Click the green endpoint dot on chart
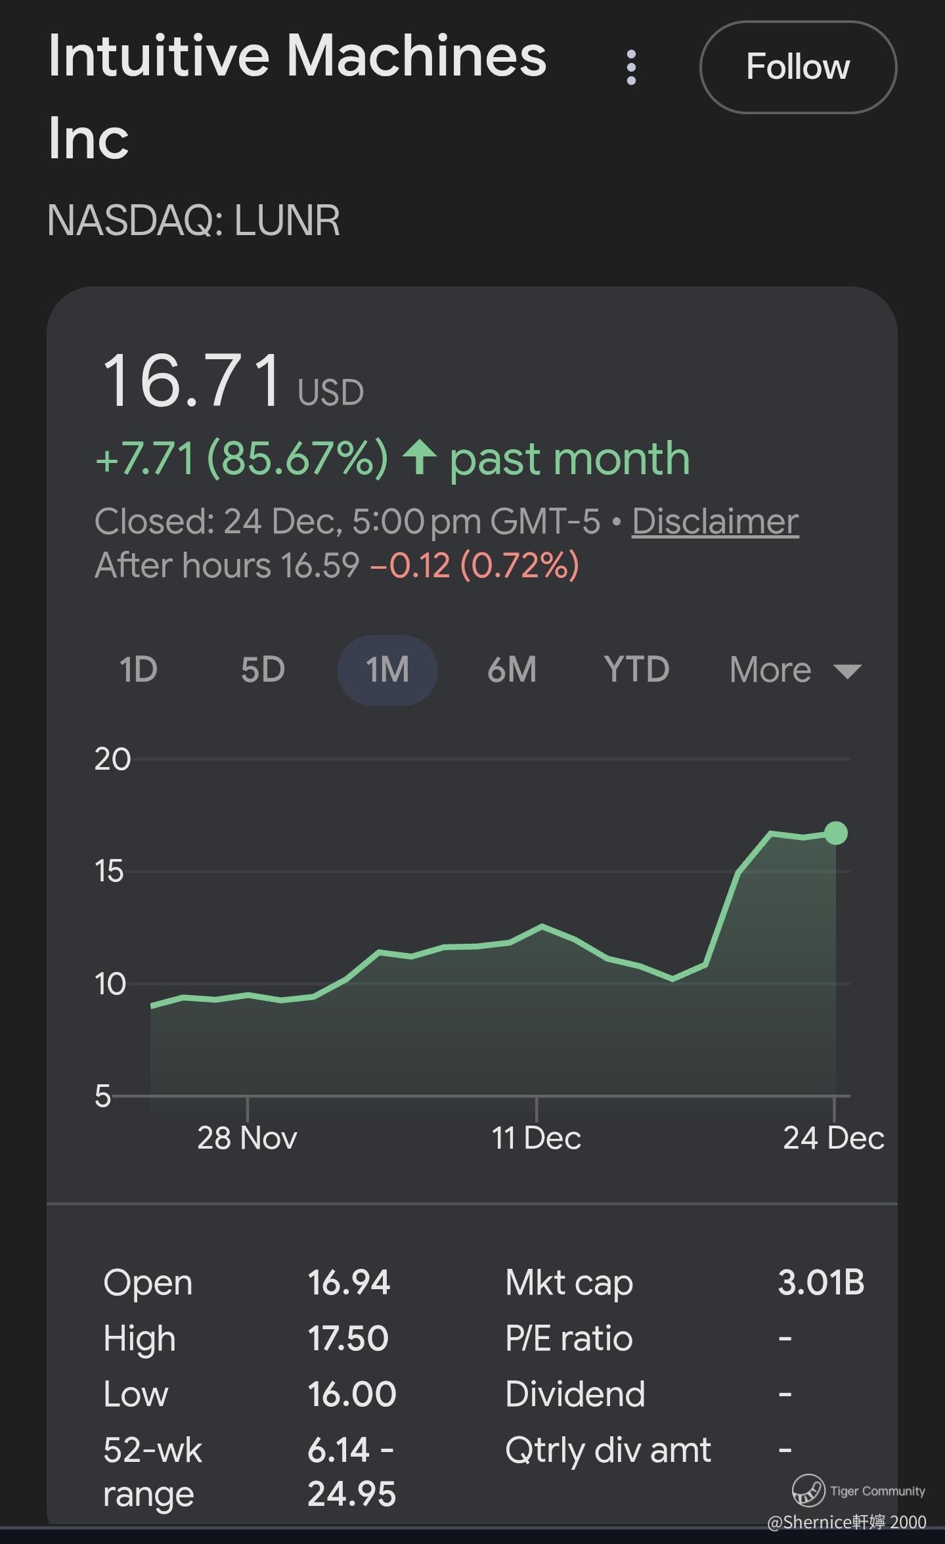 835,833
